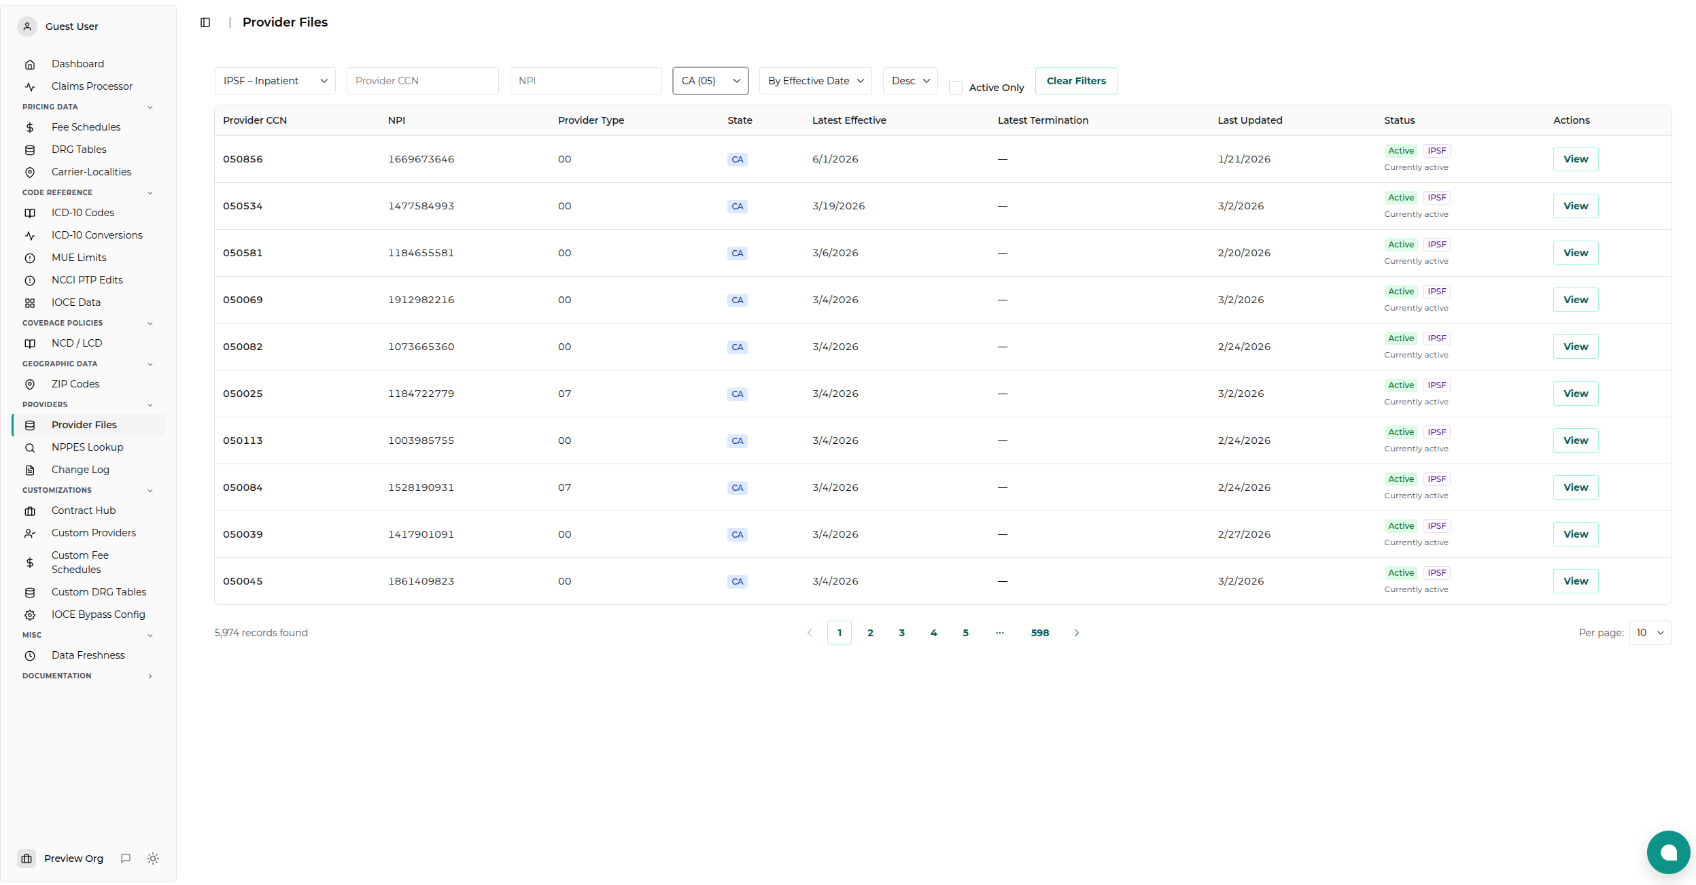View provider 050113 details
1696x885 pixels.
pos(1576,440)
